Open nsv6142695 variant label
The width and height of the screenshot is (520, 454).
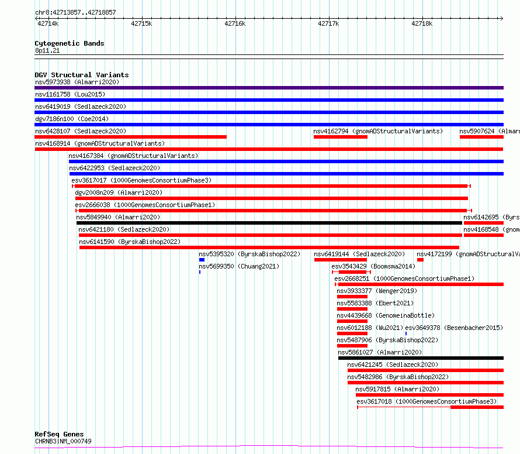491,217
